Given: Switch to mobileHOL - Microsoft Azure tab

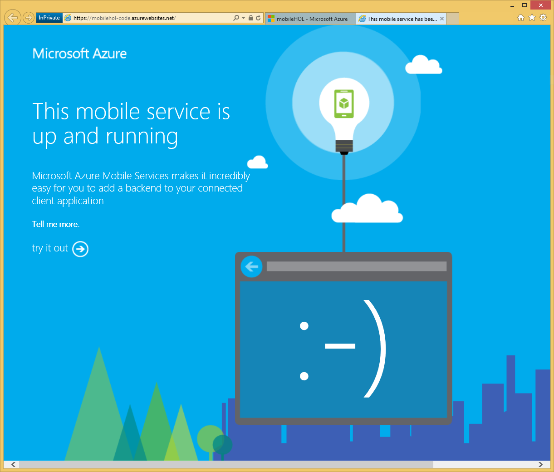Looking at the screenshot, I should tap(310, 19).
